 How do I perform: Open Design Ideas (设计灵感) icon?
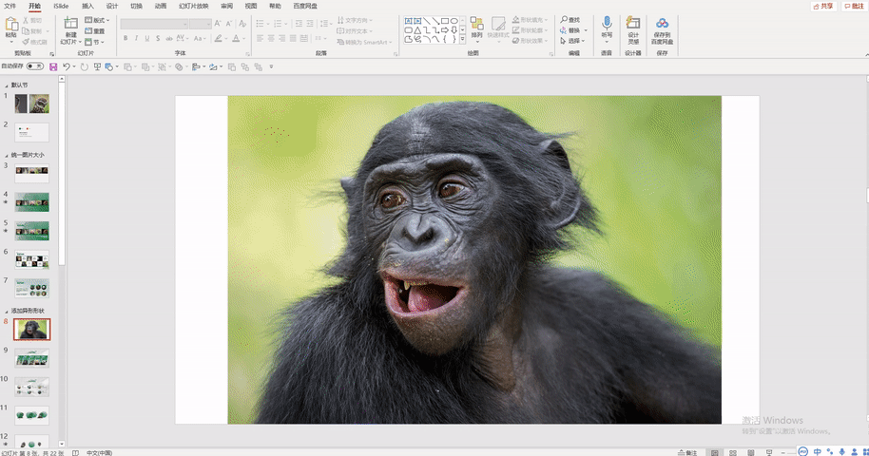(633, 23)
